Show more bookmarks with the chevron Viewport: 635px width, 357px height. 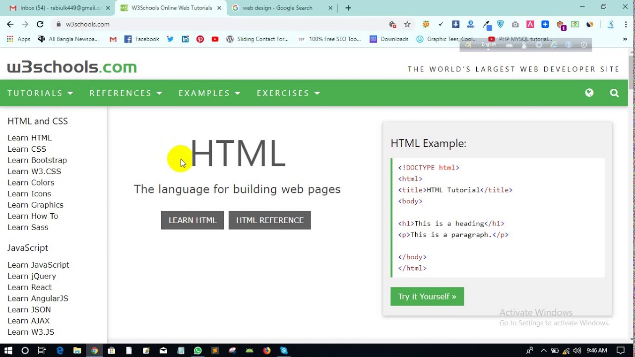[x=625, y=39]
